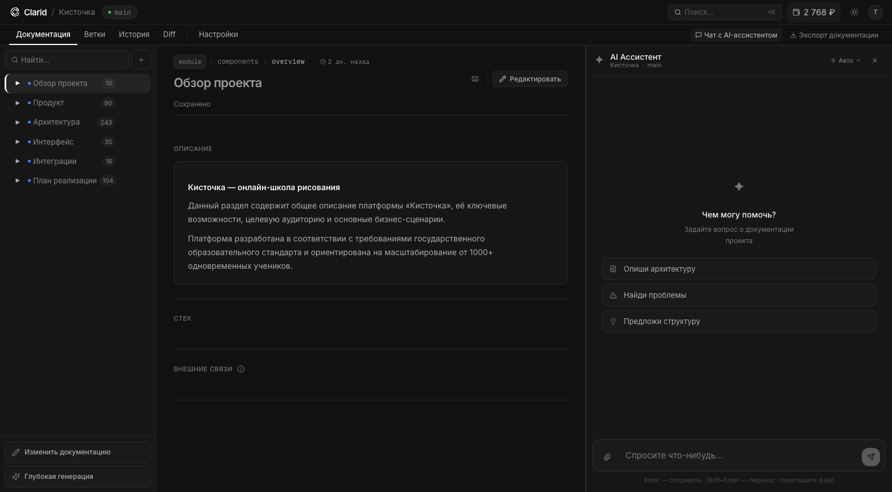The height and width of the screenshot is (492, 892).
Task: Open the wallet showing 2 768 ₽ balance
Action: [x=813, y=12]
